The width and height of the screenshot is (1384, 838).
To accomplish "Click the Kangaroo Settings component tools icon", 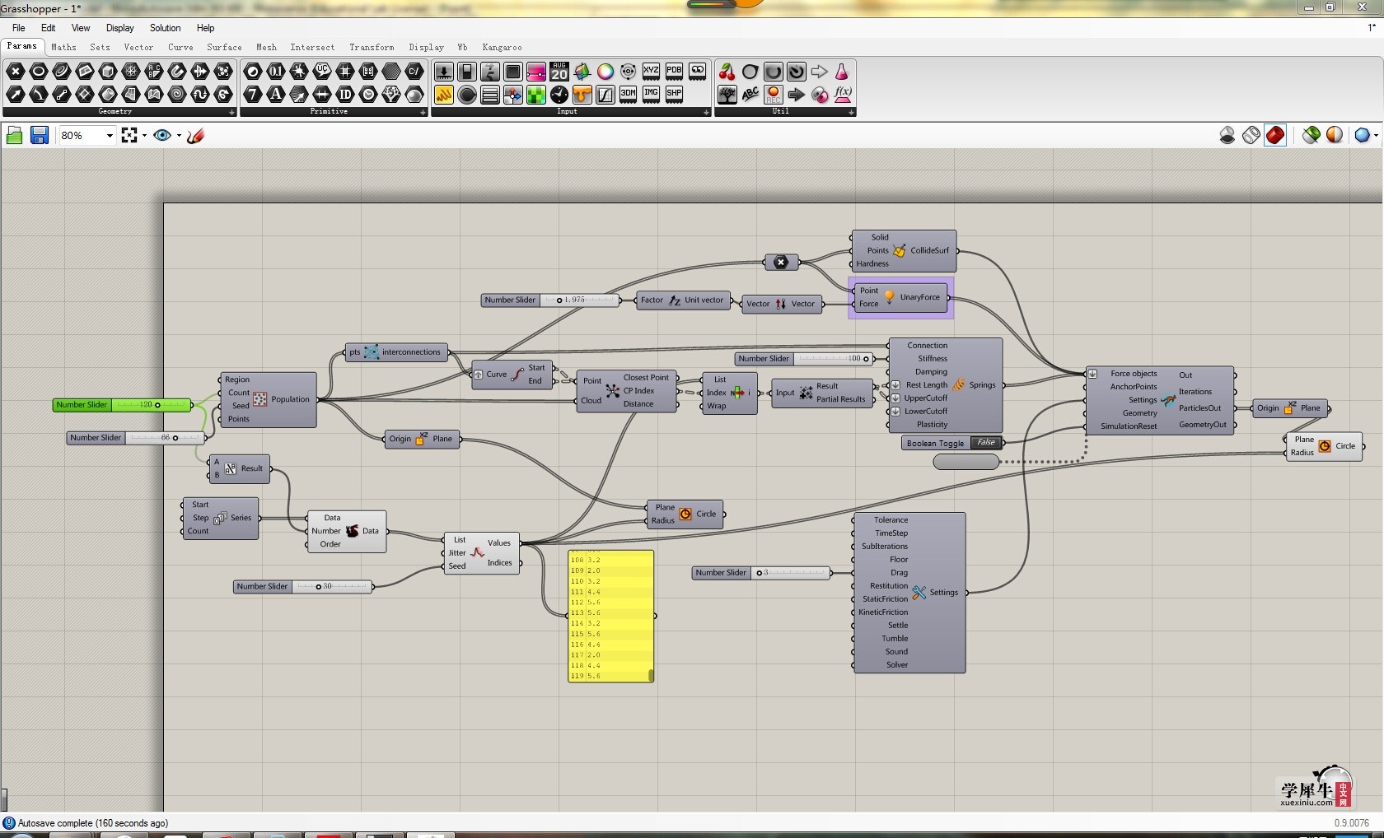I will [x=919, y=592].
